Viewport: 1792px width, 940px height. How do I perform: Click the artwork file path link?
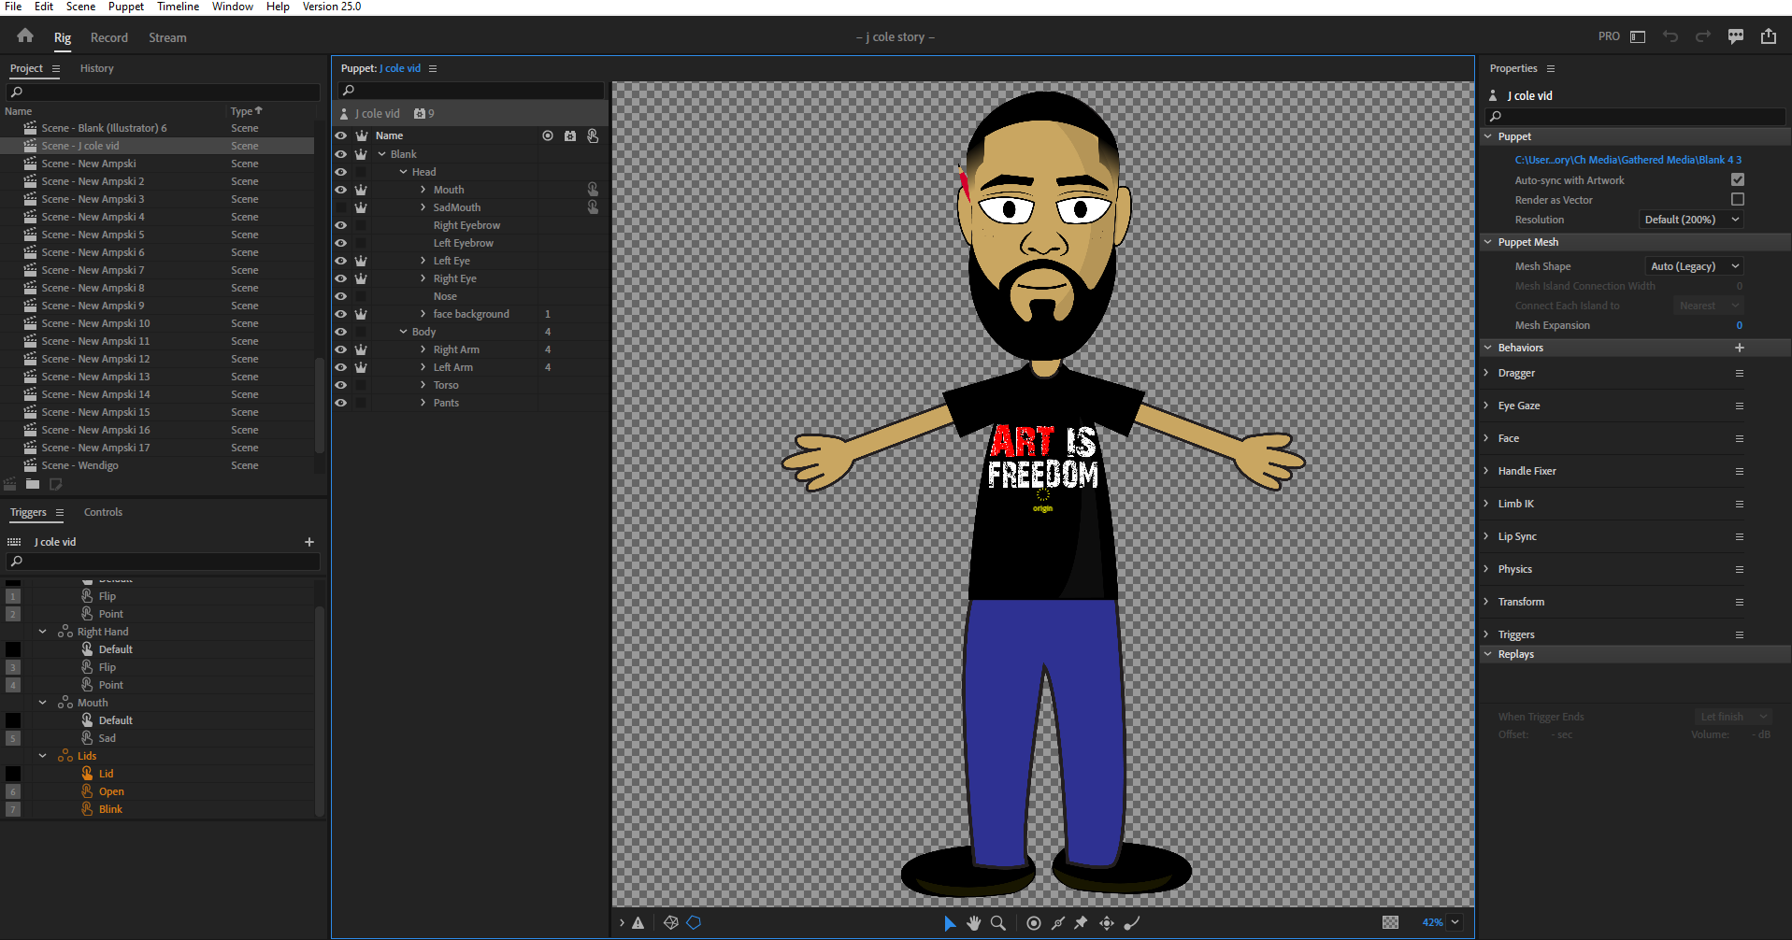click(x=1627, y=160)
